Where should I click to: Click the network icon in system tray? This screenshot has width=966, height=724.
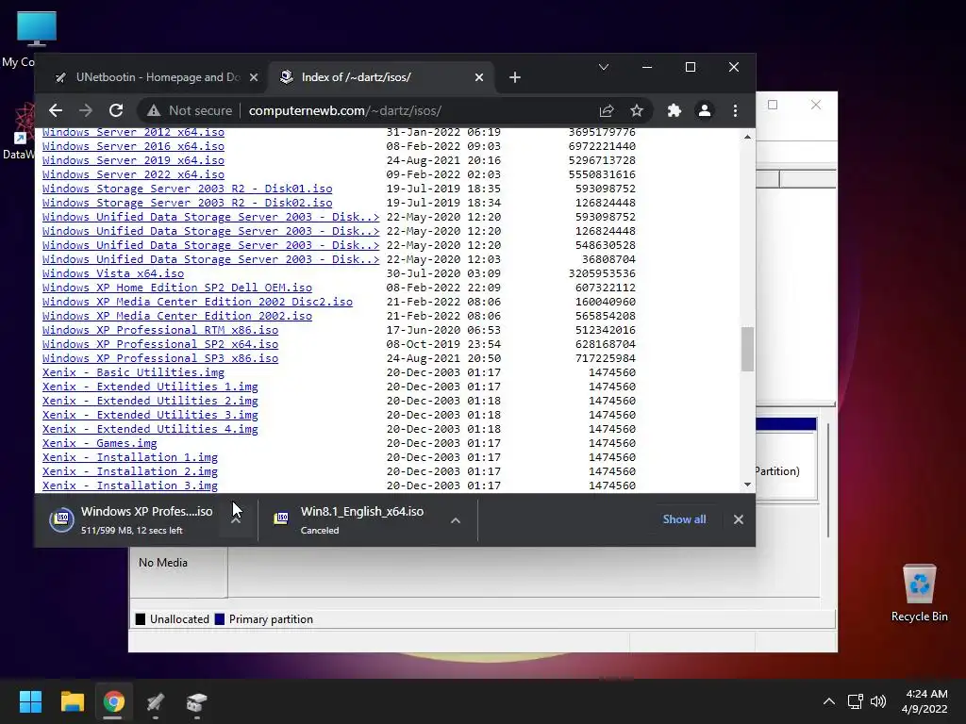pyautogui.click(x=855, y=701)
